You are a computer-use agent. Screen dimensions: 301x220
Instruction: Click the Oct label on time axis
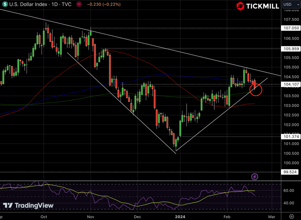pos(44,217)
